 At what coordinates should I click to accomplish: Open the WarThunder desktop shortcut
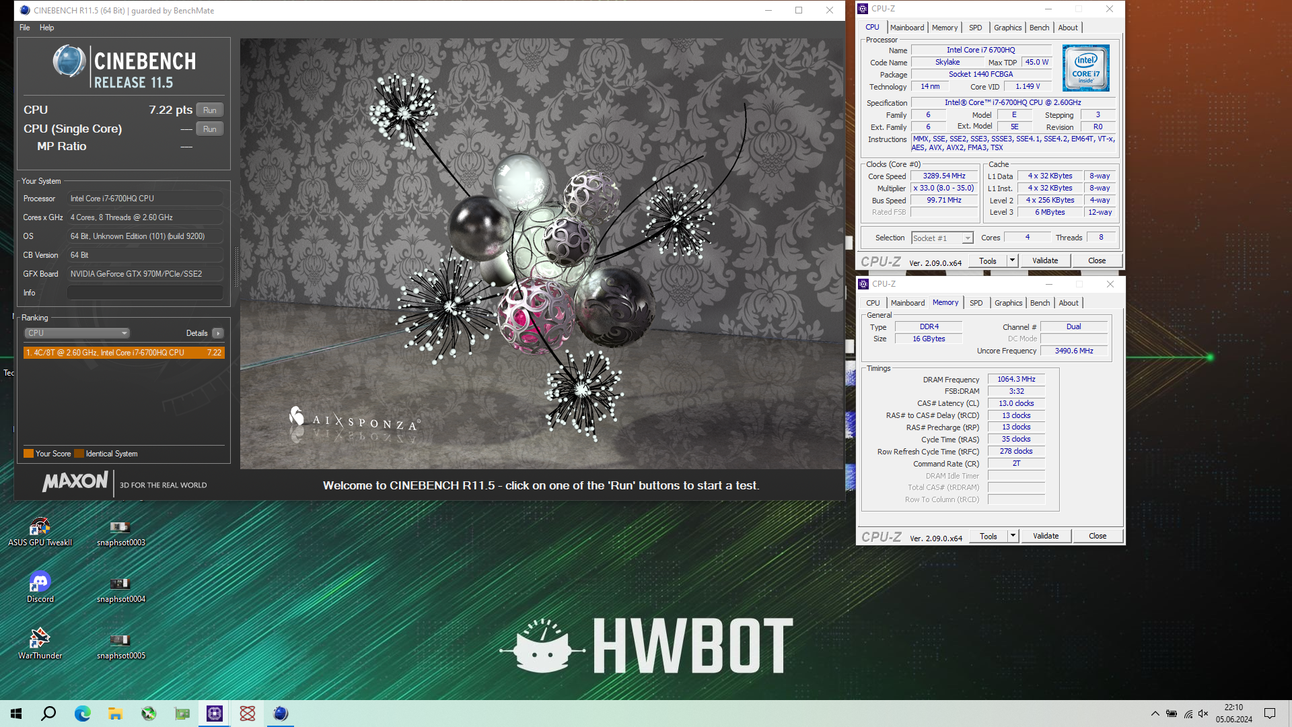(x=40, y=644)
